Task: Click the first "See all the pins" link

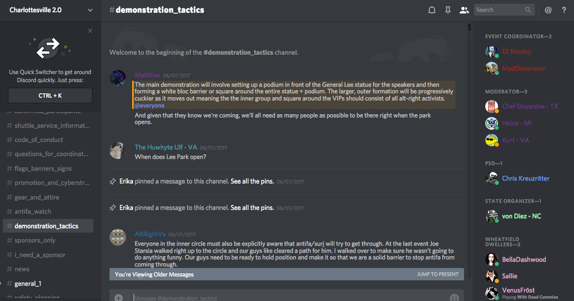Action: coord(252,181)
